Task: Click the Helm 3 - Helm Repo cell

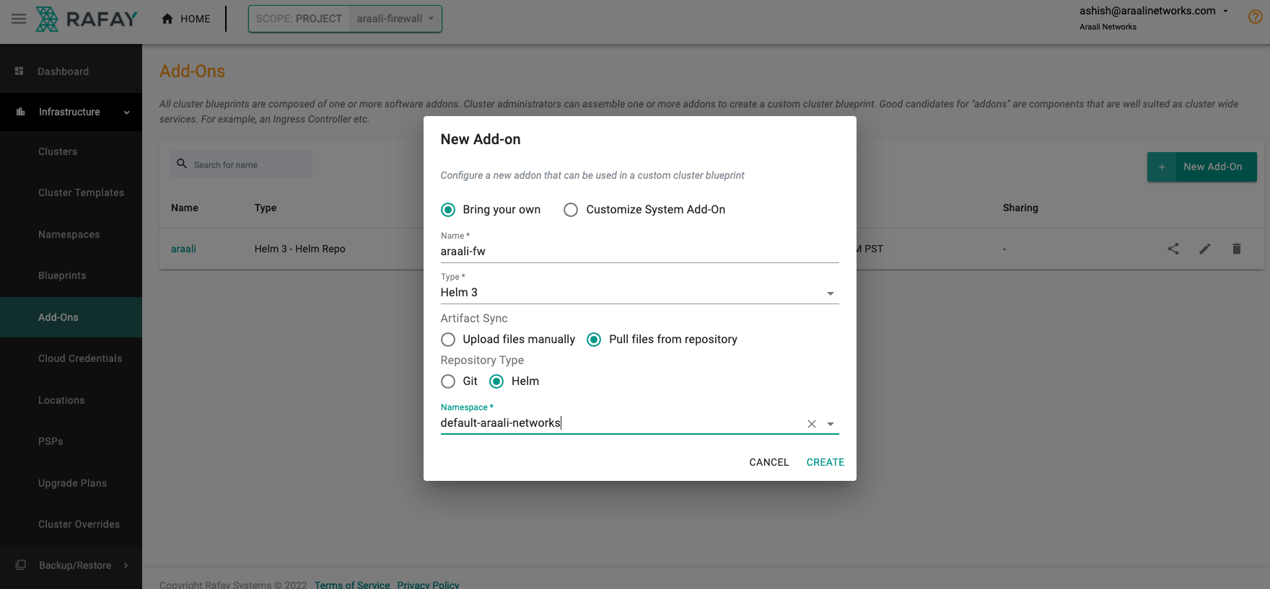Action: point(300,249)
